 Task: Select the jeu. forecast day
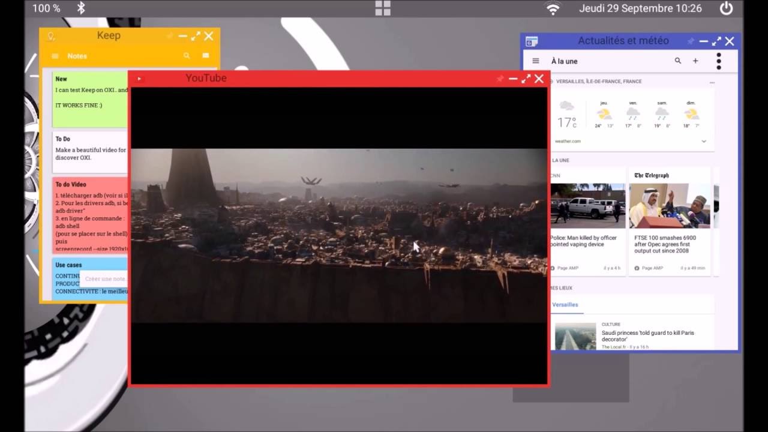(604, 114)
